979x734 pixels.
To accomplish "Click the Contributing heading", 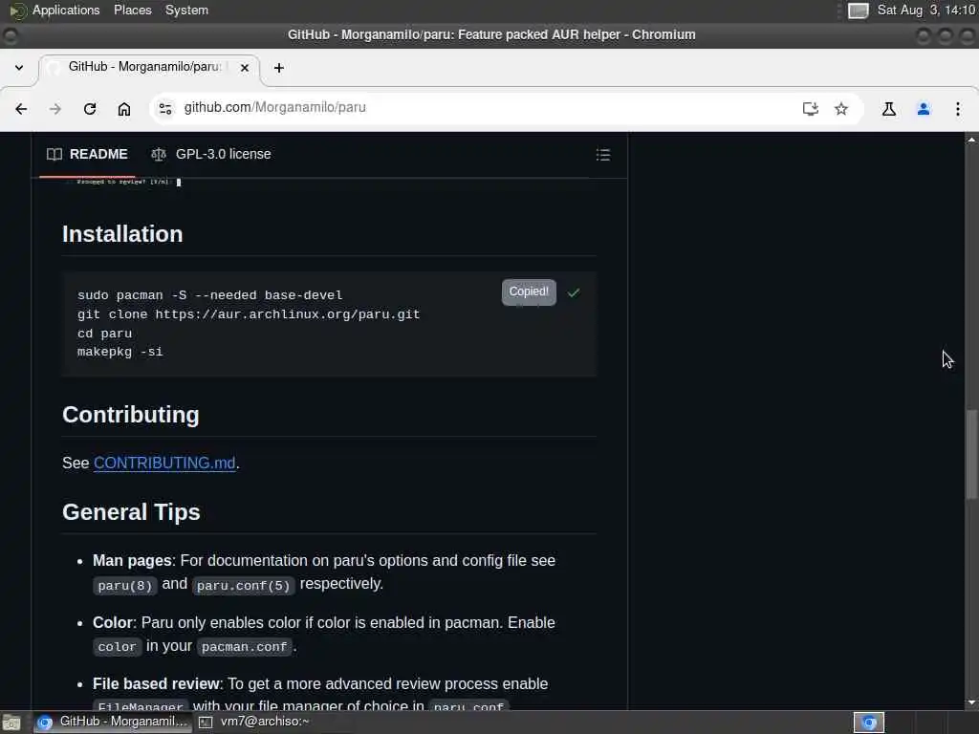I will point(130,415).
